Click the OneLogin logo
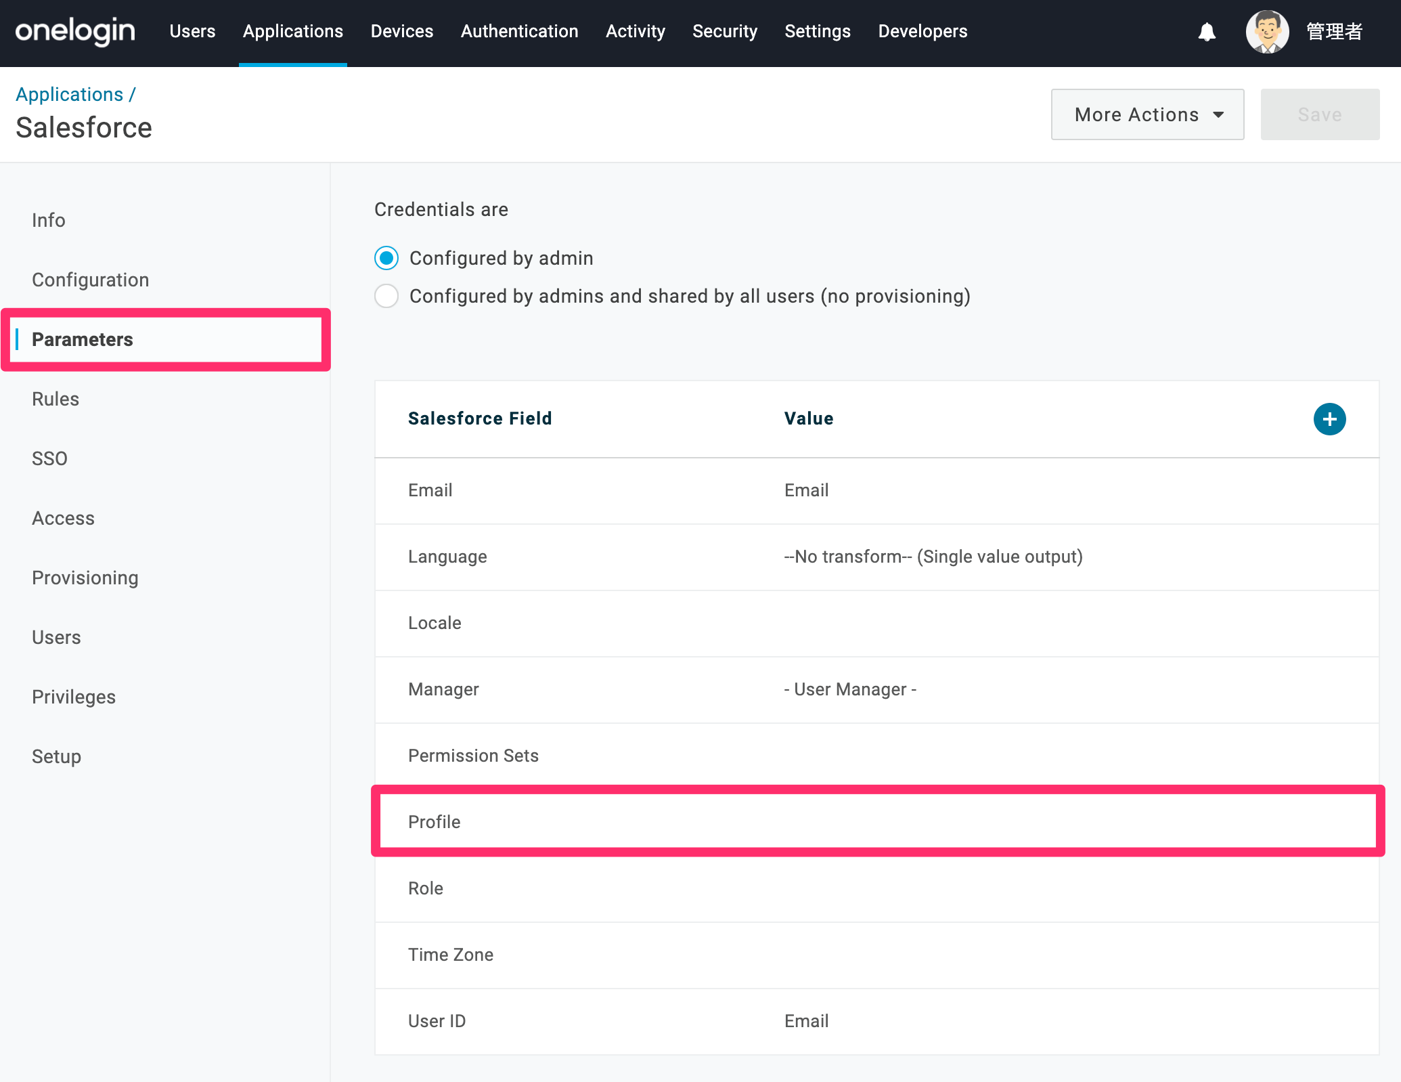1401x1082 pixels. click(75, 31)
